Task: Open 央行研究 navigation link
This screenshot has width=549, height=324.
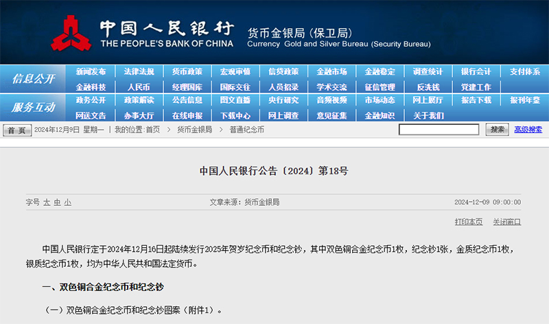Action: click(283, 100)
